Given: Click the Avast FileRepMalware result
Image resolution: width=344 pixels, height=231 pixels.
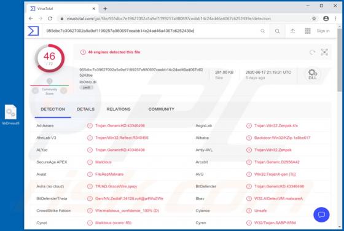Looking at the screenshot, I should tap(109, 174).
